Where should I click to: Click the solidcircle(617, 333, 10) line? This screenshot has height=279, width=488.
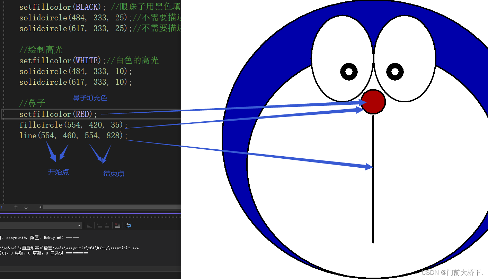[x=76, y=82]
